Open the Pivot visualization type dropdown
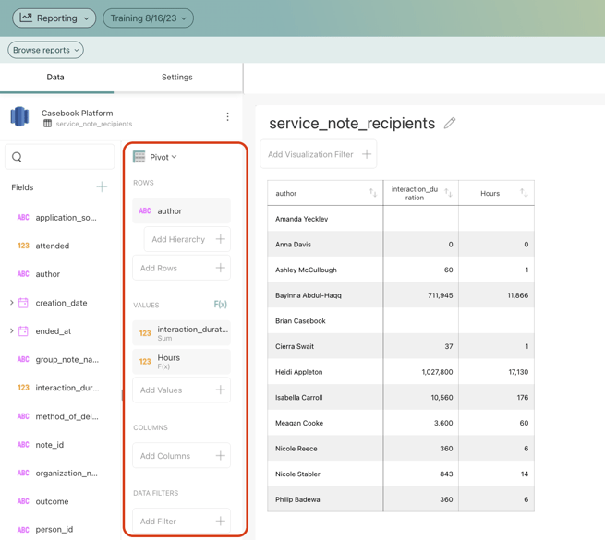 pyautogui.click(x=155, y=157)
